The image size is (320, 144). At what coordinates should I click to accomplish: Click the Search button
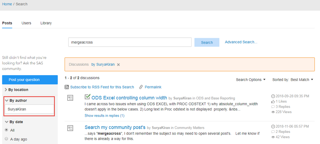coord(207,42)
